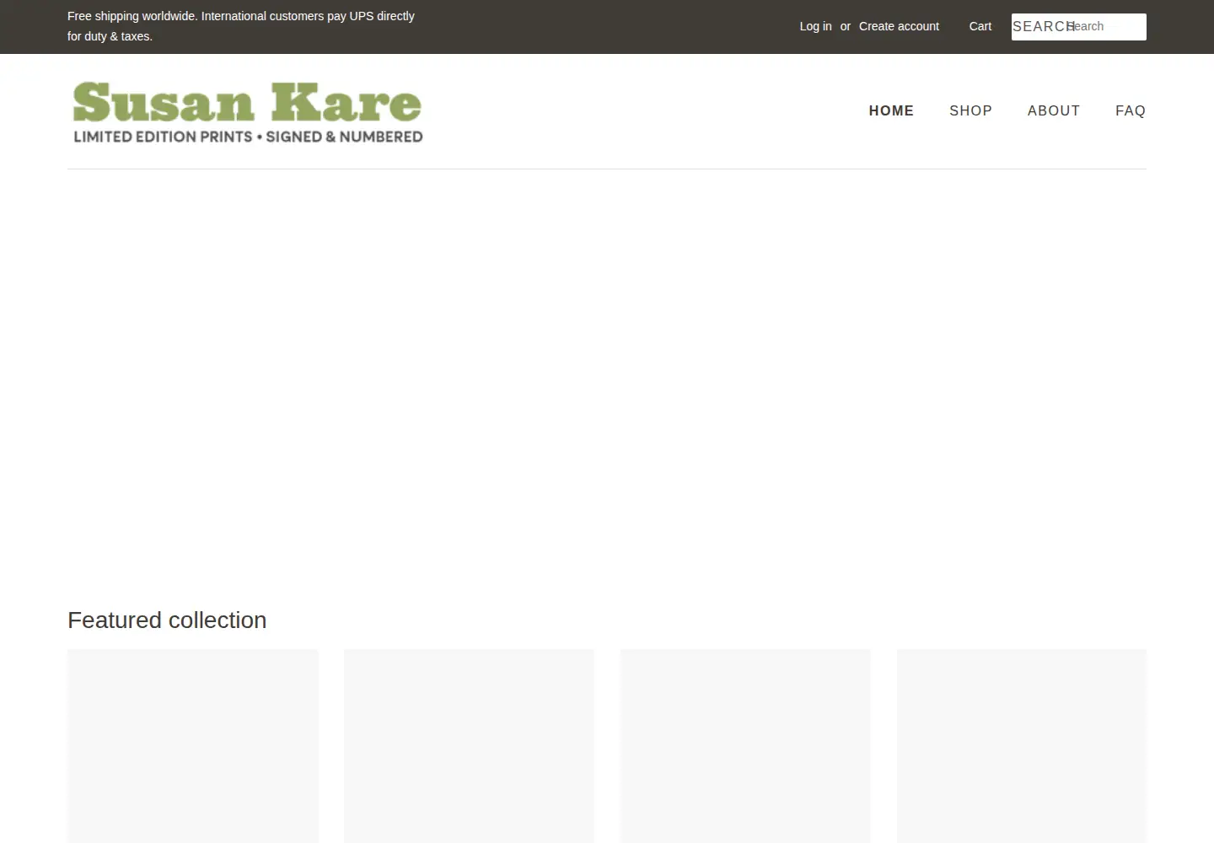Viewport: 1214px width, 843px height.
Task: Open the Create account link
Action: (899, 26)
